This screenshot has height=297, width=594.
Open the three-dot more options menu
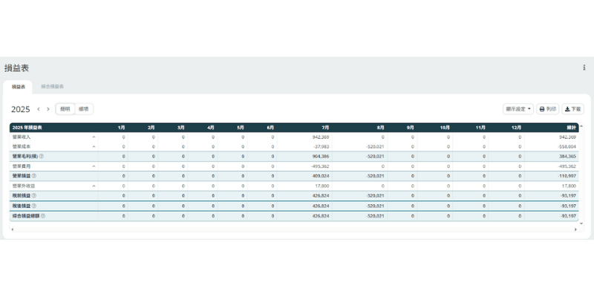pos(584,68)
